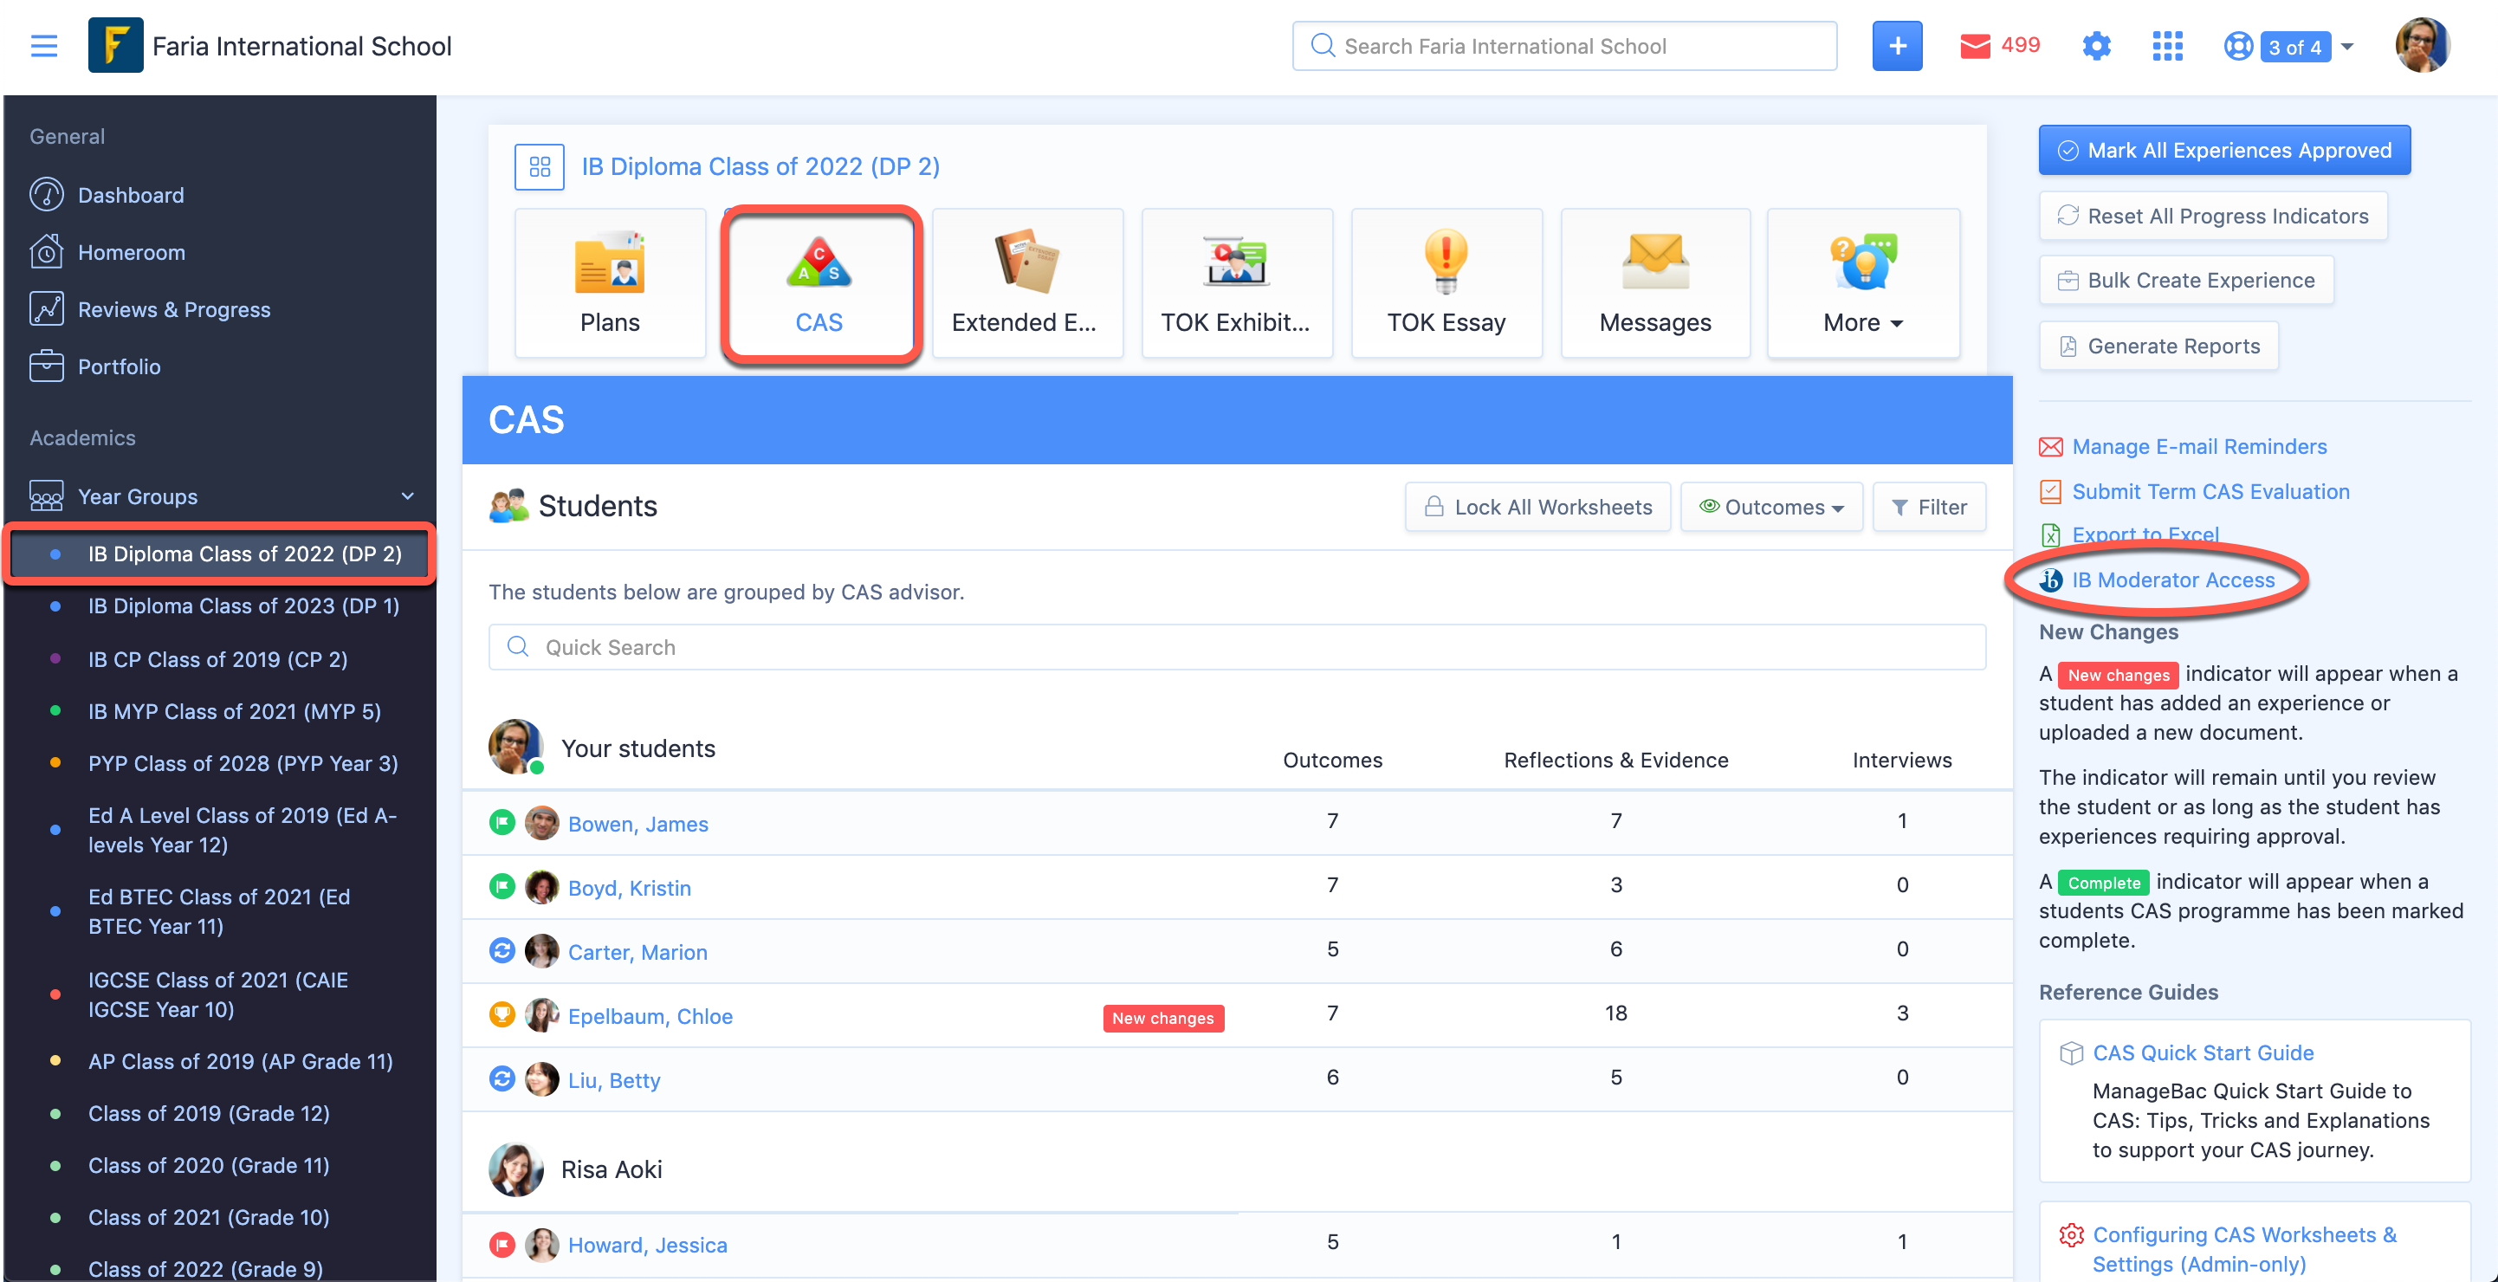
Task: Click green flag icon for Bowen, James
Action: (502, 823)
